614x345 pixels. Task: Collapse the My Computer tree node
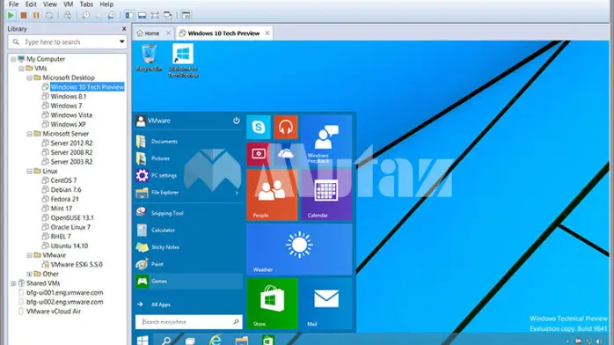[13, 59]
